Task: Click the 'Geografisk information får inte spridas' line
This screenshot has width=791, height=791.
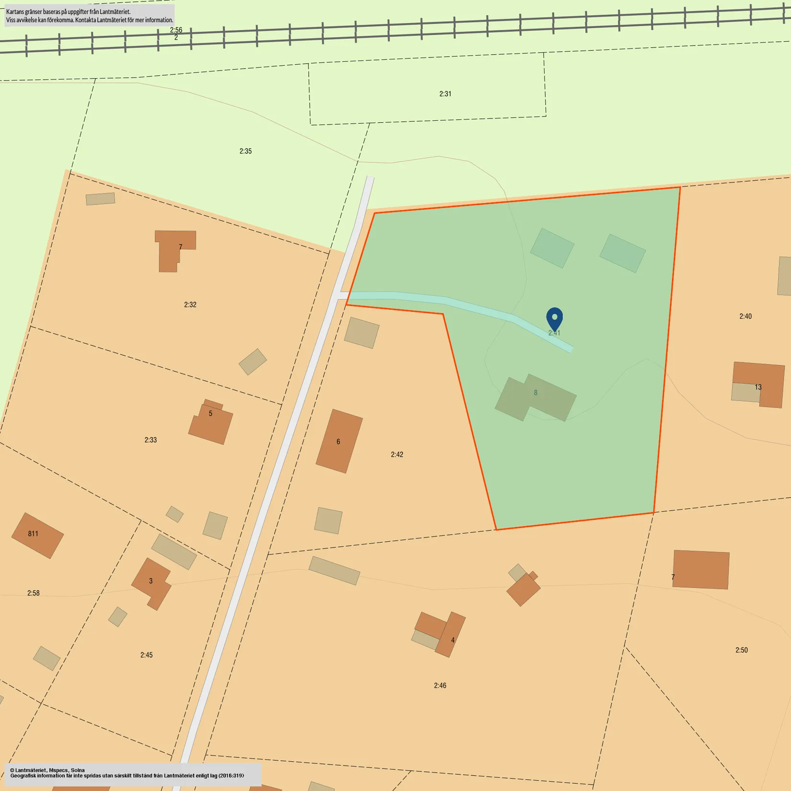Action: tap(127, 776)
